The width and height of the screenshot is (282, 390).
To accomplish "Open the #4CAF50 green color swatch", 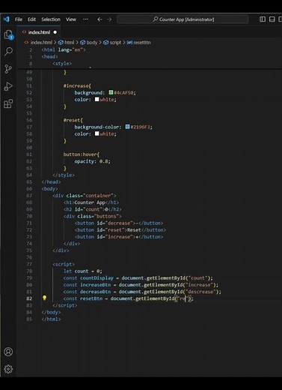I will point(111,92).
